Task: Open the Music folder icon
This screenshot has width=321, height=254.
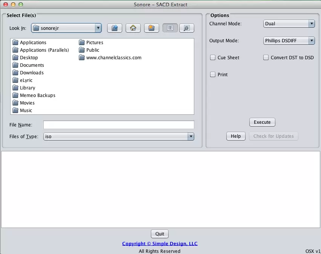Action: pyautogui.click(x=26, y=110)
